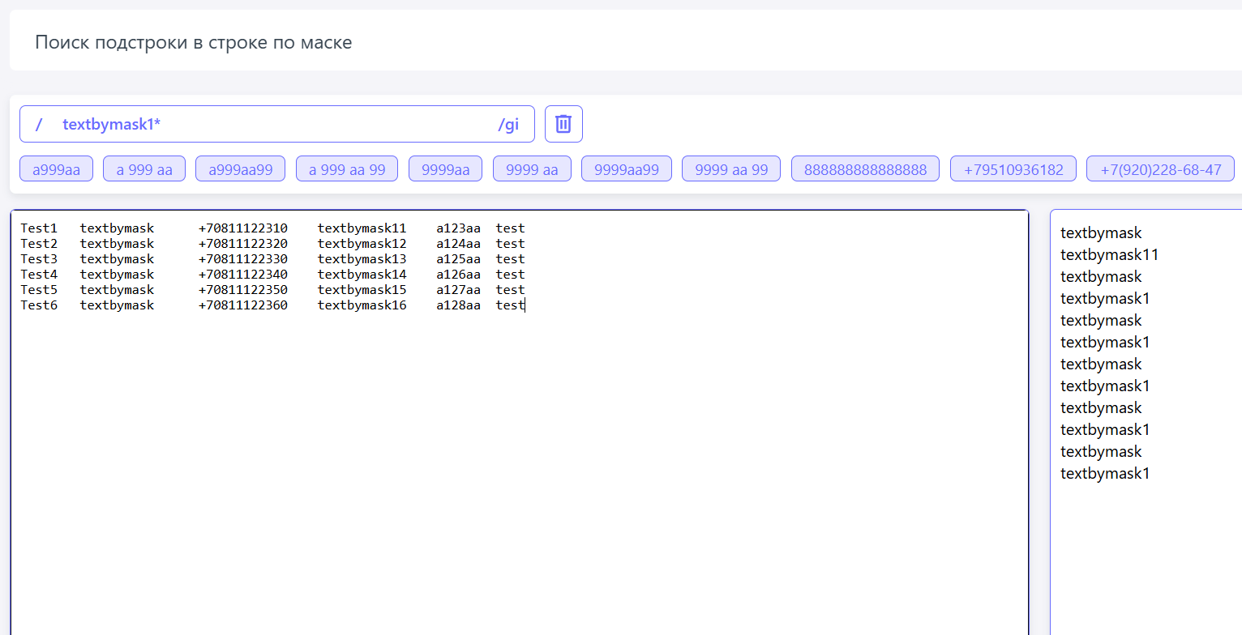Click a128aa in the source text area
The width and height of the screenshot is (1242, 635).
coord(458,305)
